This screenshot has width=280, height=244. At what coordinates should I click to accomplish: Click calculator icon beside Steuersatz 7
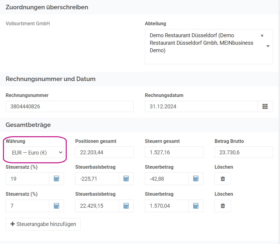(56, 206)
